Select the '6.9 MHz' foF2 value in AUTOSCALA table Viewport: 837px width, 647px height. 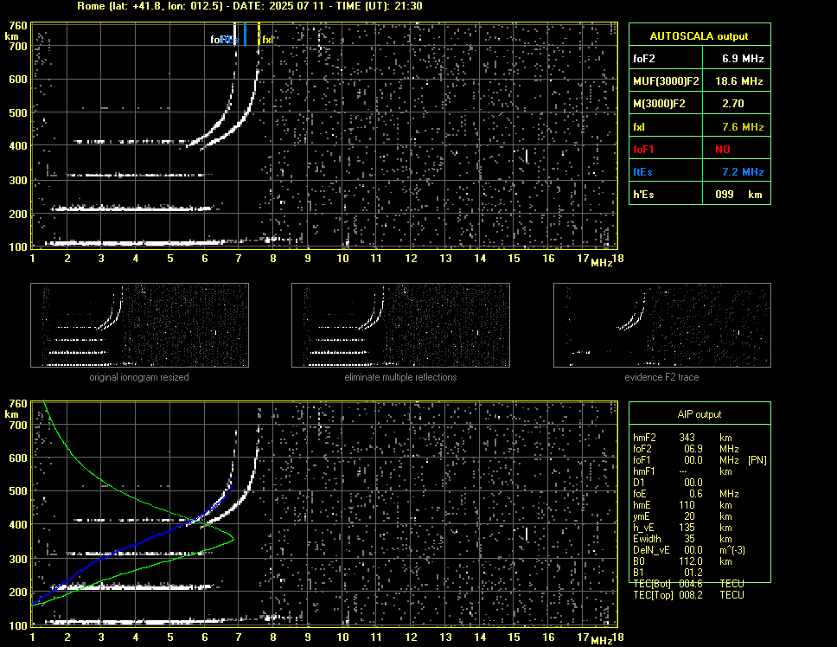743,59
